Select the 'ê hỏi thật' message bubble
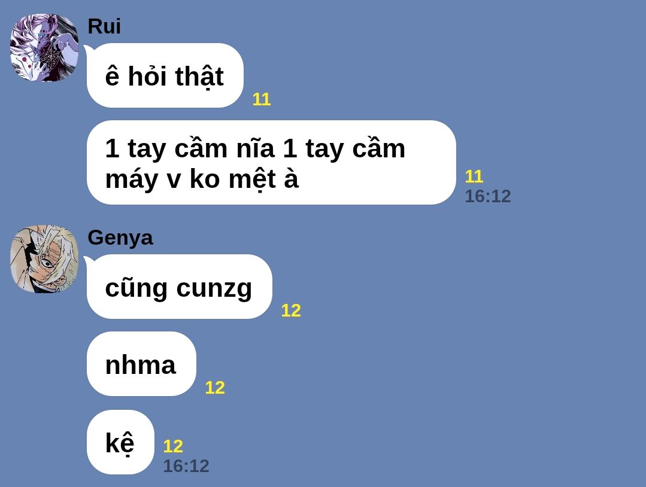The height and width of the screenshot is (487, 646). click(165, 75)
